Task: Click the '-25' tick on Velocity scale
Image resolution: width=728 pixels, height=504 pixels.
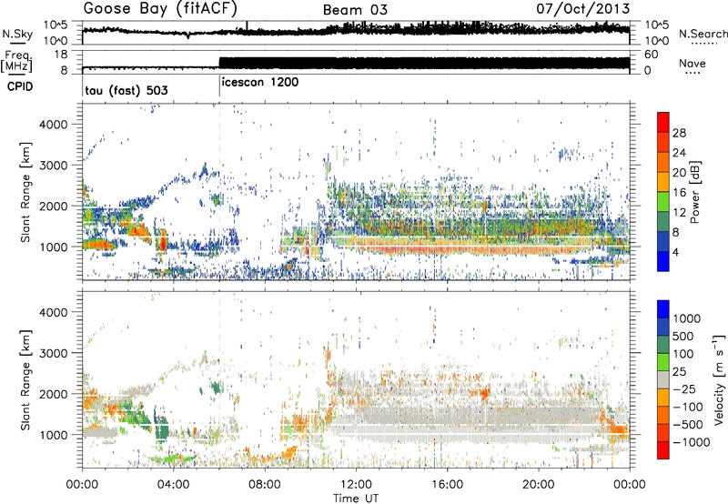Action: [683, 388]
